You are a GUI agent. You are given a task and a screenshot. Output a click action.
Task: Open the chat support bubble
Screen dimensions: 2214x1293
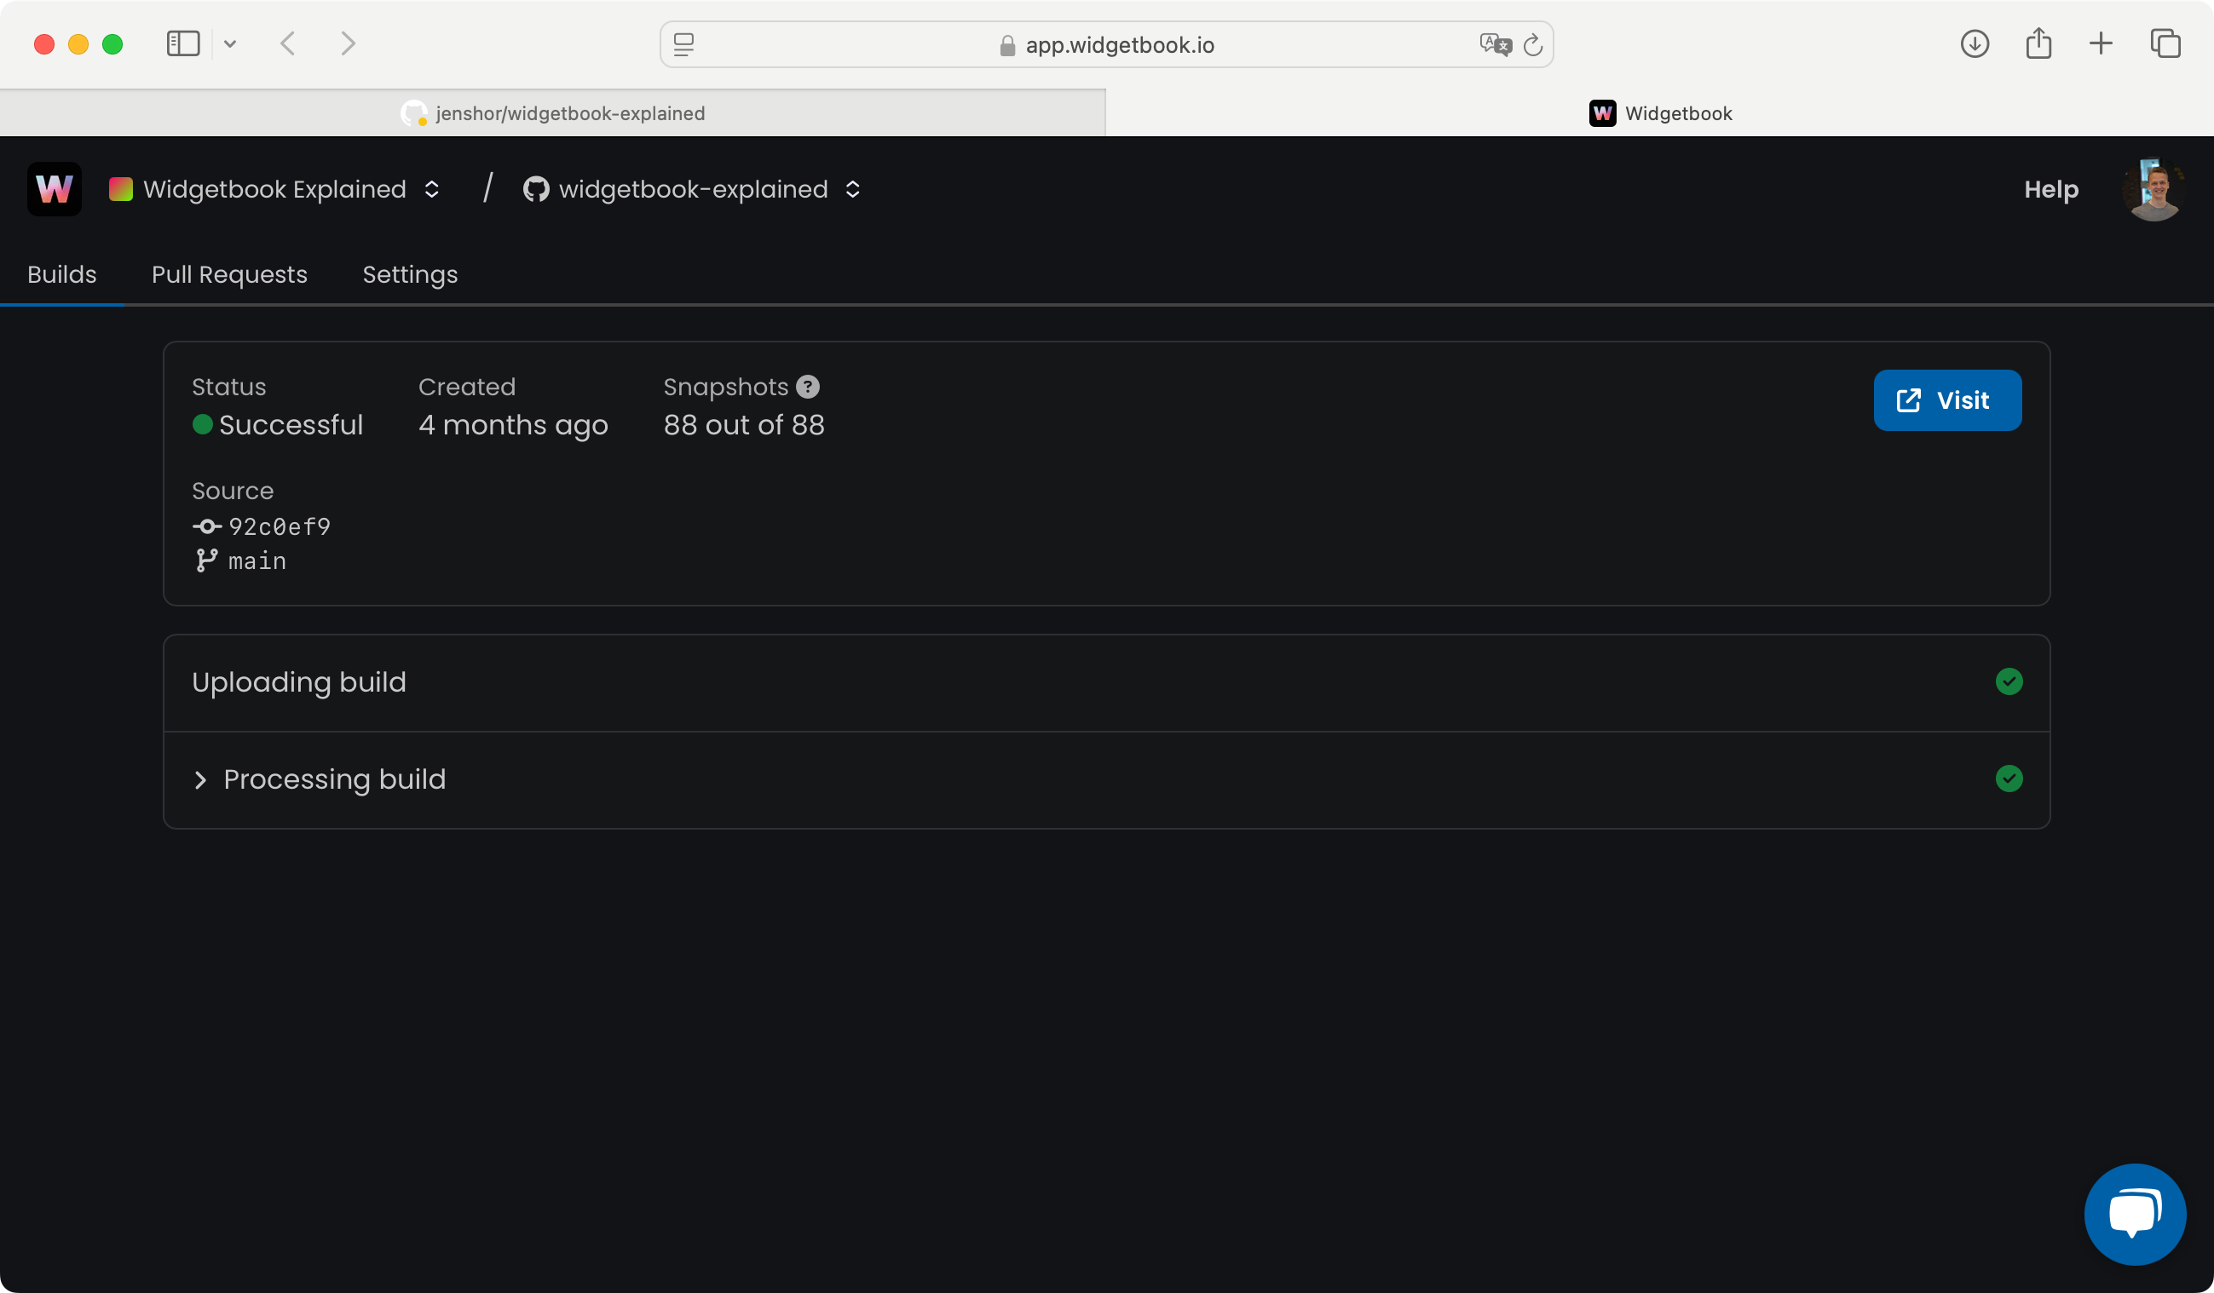tap(2134, 1214)
